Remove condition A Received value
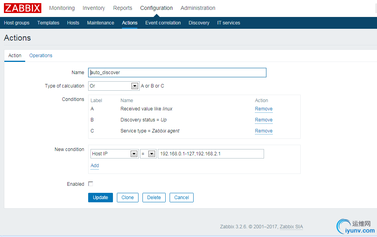Viewport: 377px width, 237px height. 264,109
